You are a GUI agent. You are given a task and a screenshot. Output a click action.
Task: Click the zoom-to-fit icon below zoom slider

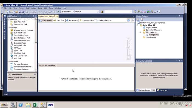128,58
